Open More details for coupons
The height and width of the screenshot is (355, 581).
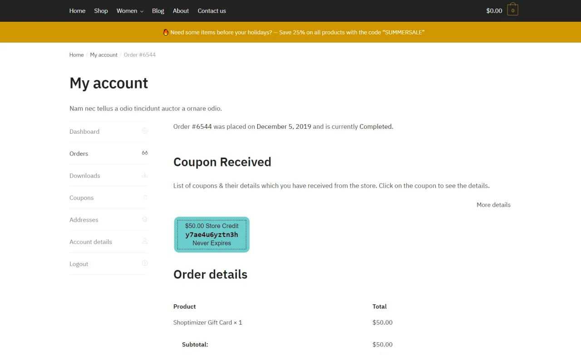coord(493,205)
